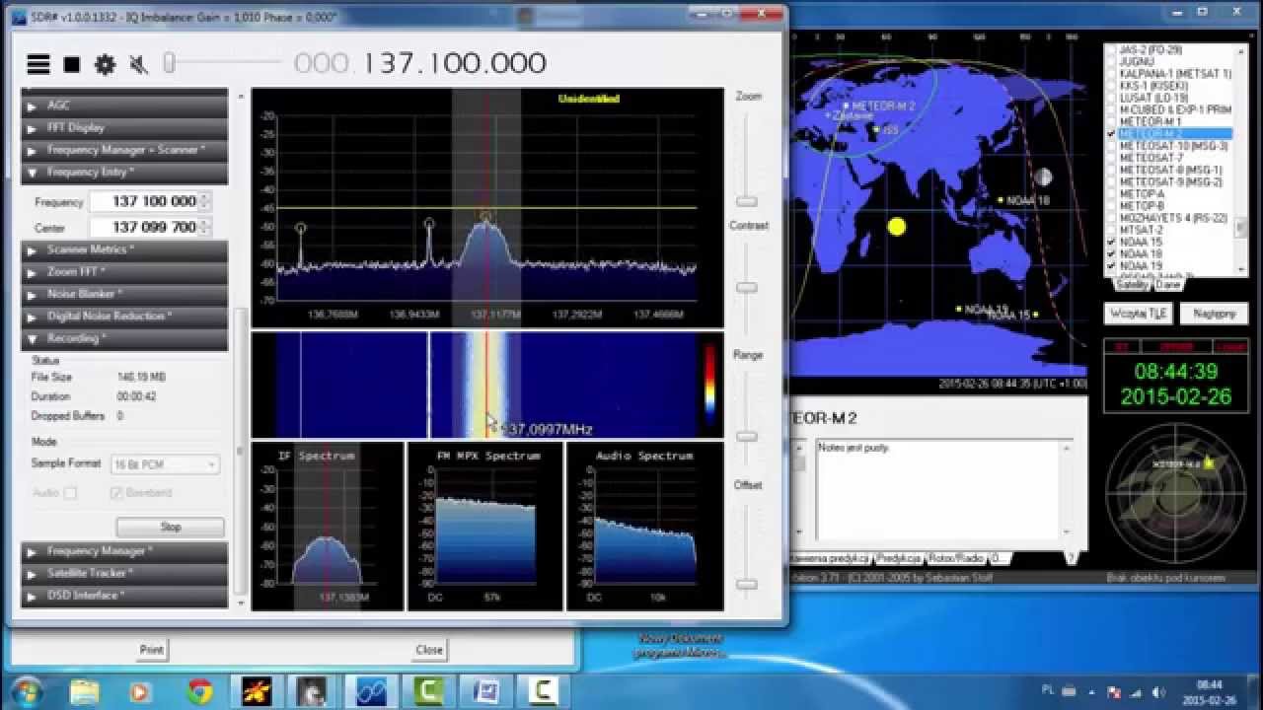Open the SDR# hamburger menu icon
The height and width of the screenshot is (710, 1263).
[38, 64]
